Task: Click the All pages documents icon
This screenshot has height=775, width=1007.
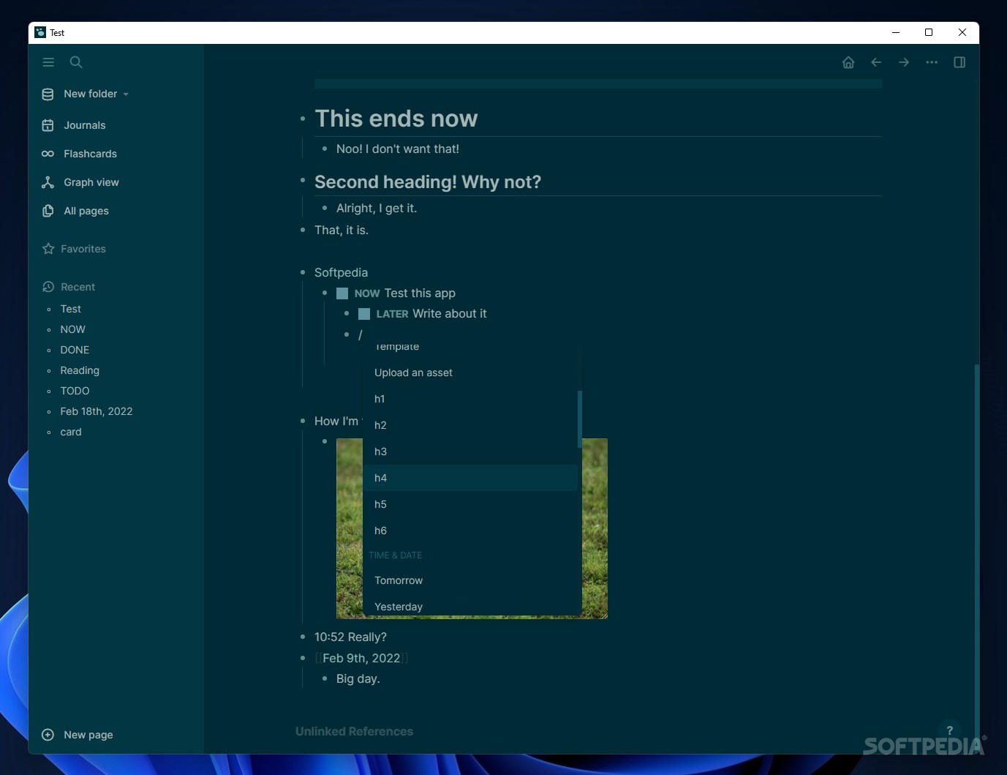Action: pos(48,211)
